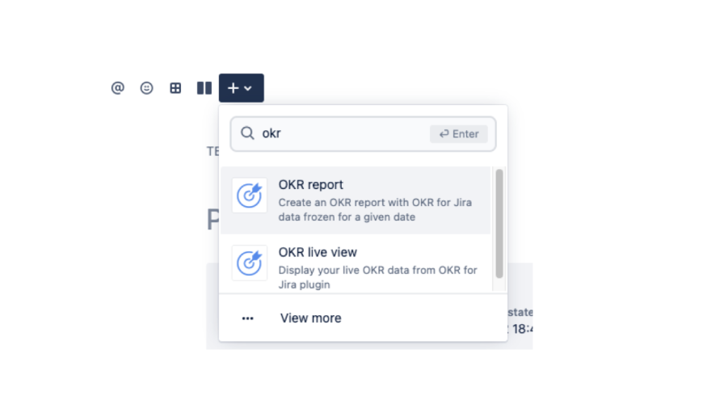Select the OKR report item
This screenshot has height=400, width=703.
pyautogui.click(x=356, y=200)
